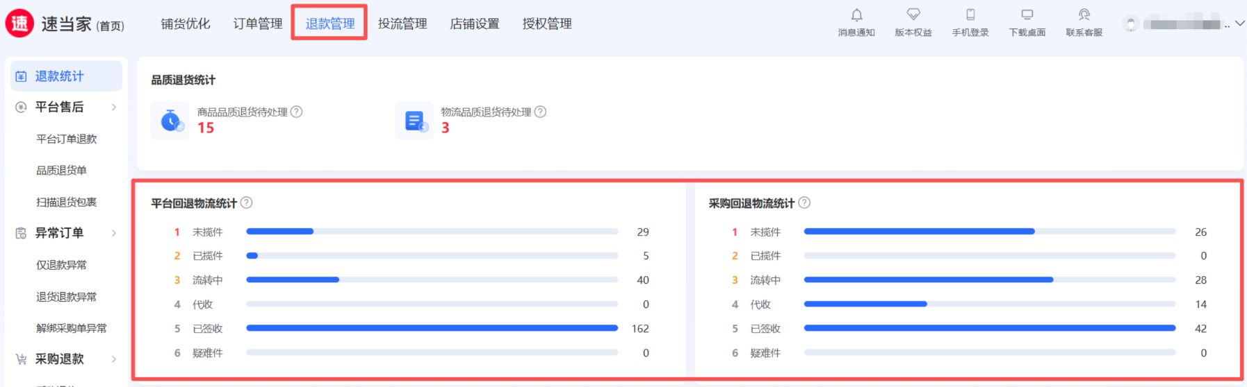Screen dimensions: 1247x387
Task: Click the 已签收 progress bar in 平台回退物流统计
Action: coord(432,328)
